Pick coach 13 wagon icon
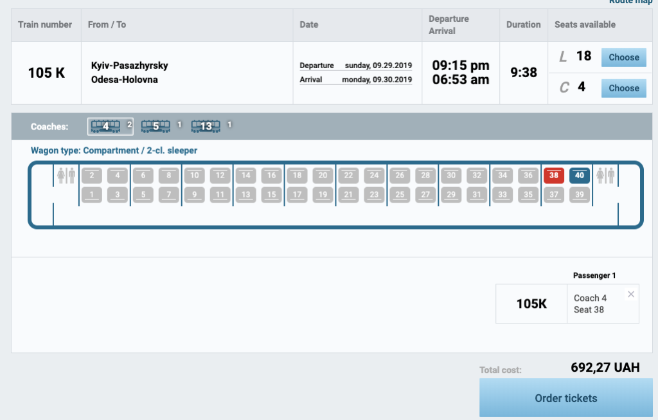658x420 pixels. [206, 127]
